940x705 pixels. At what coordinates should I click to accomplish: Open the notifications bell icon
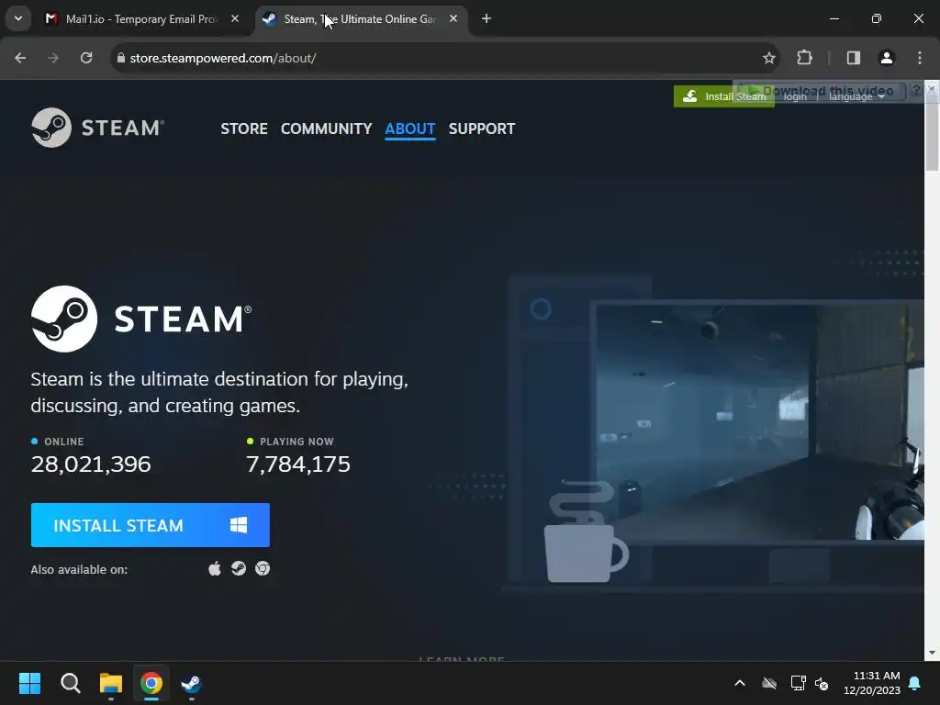point(915,683)
